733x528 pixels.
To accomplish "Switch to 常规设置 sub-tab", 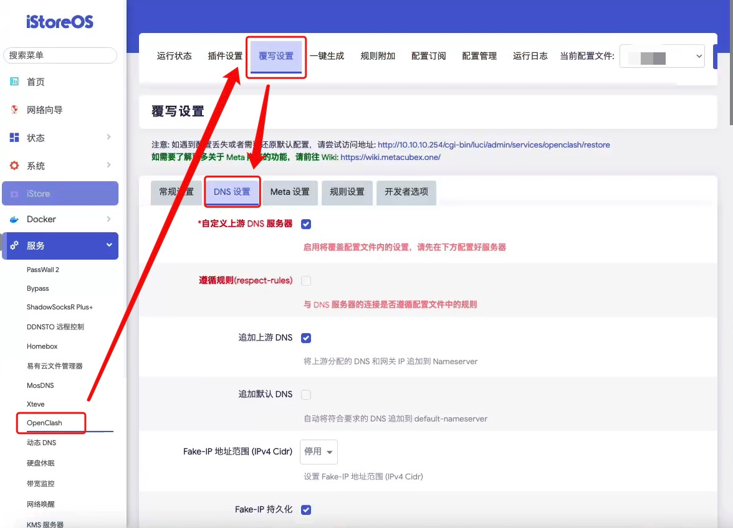I will pyautogui.click(x=176, y=192).
